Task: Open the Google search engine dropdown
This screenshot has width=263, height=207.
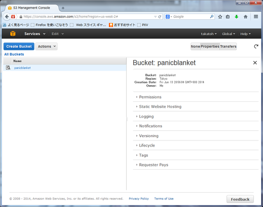Action: [x=169, y=16]
